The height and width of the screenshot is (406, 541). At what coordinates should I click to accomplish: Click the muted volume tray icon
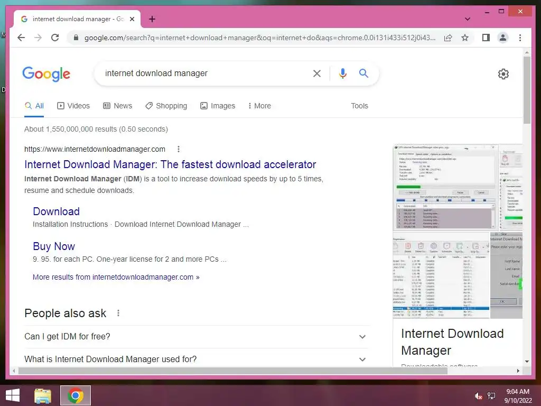tap(478, 396)
